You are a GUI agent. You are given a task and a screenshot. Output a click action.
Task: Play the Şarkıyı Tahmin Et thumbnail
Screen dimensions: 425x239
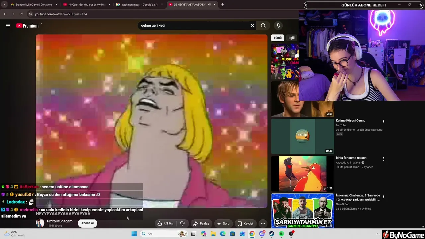click(x=302, y=211)
